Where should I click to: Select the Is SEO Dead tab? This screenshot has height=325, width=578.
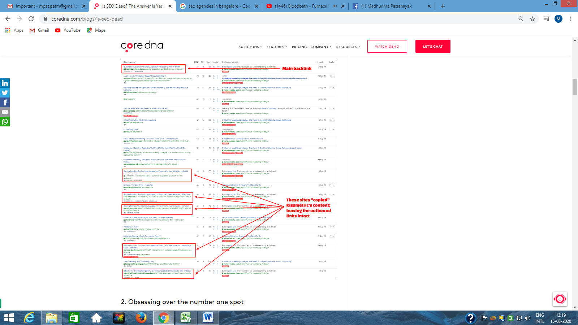[x=132, y=6]
